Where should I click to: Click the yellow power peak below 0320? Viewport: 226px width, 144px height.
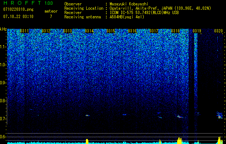[220, 140]
